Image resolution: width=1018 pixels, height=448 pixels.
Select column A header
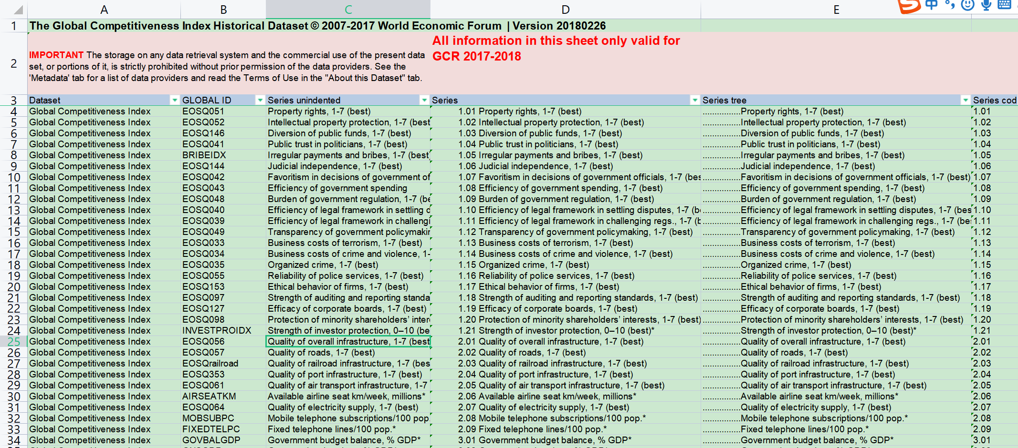click(104, 10)
